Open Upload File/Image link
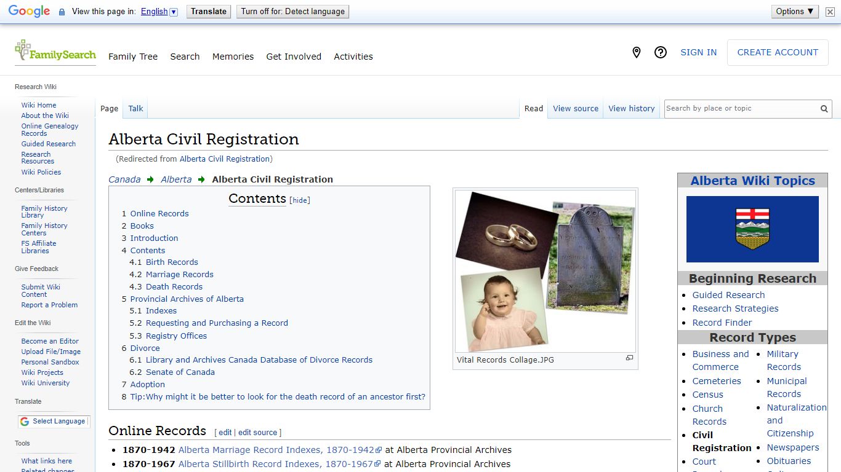 [51, 352]
